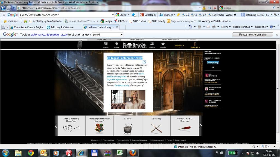This screenshot has width=280, height=157.
Task: Open the Angielski - UK language selector
Action: coord(179,46)
